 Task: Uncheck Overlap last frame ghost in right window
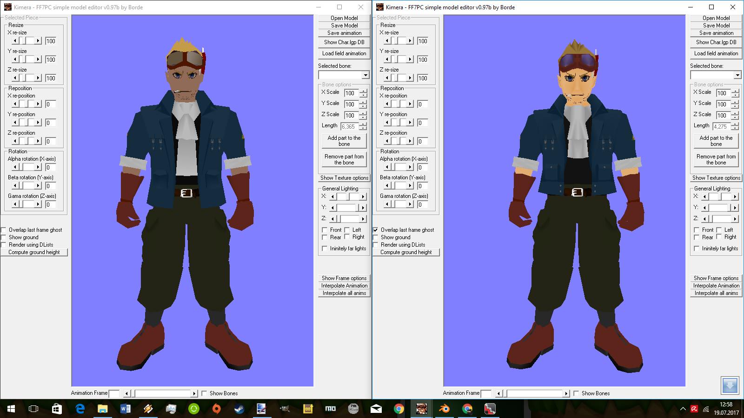pyautogui.click(x=376, y=230)
